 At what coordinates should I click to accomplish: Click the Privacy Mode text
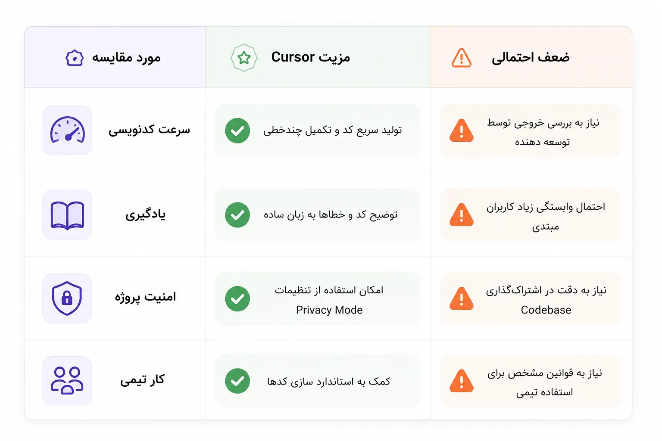329,310
